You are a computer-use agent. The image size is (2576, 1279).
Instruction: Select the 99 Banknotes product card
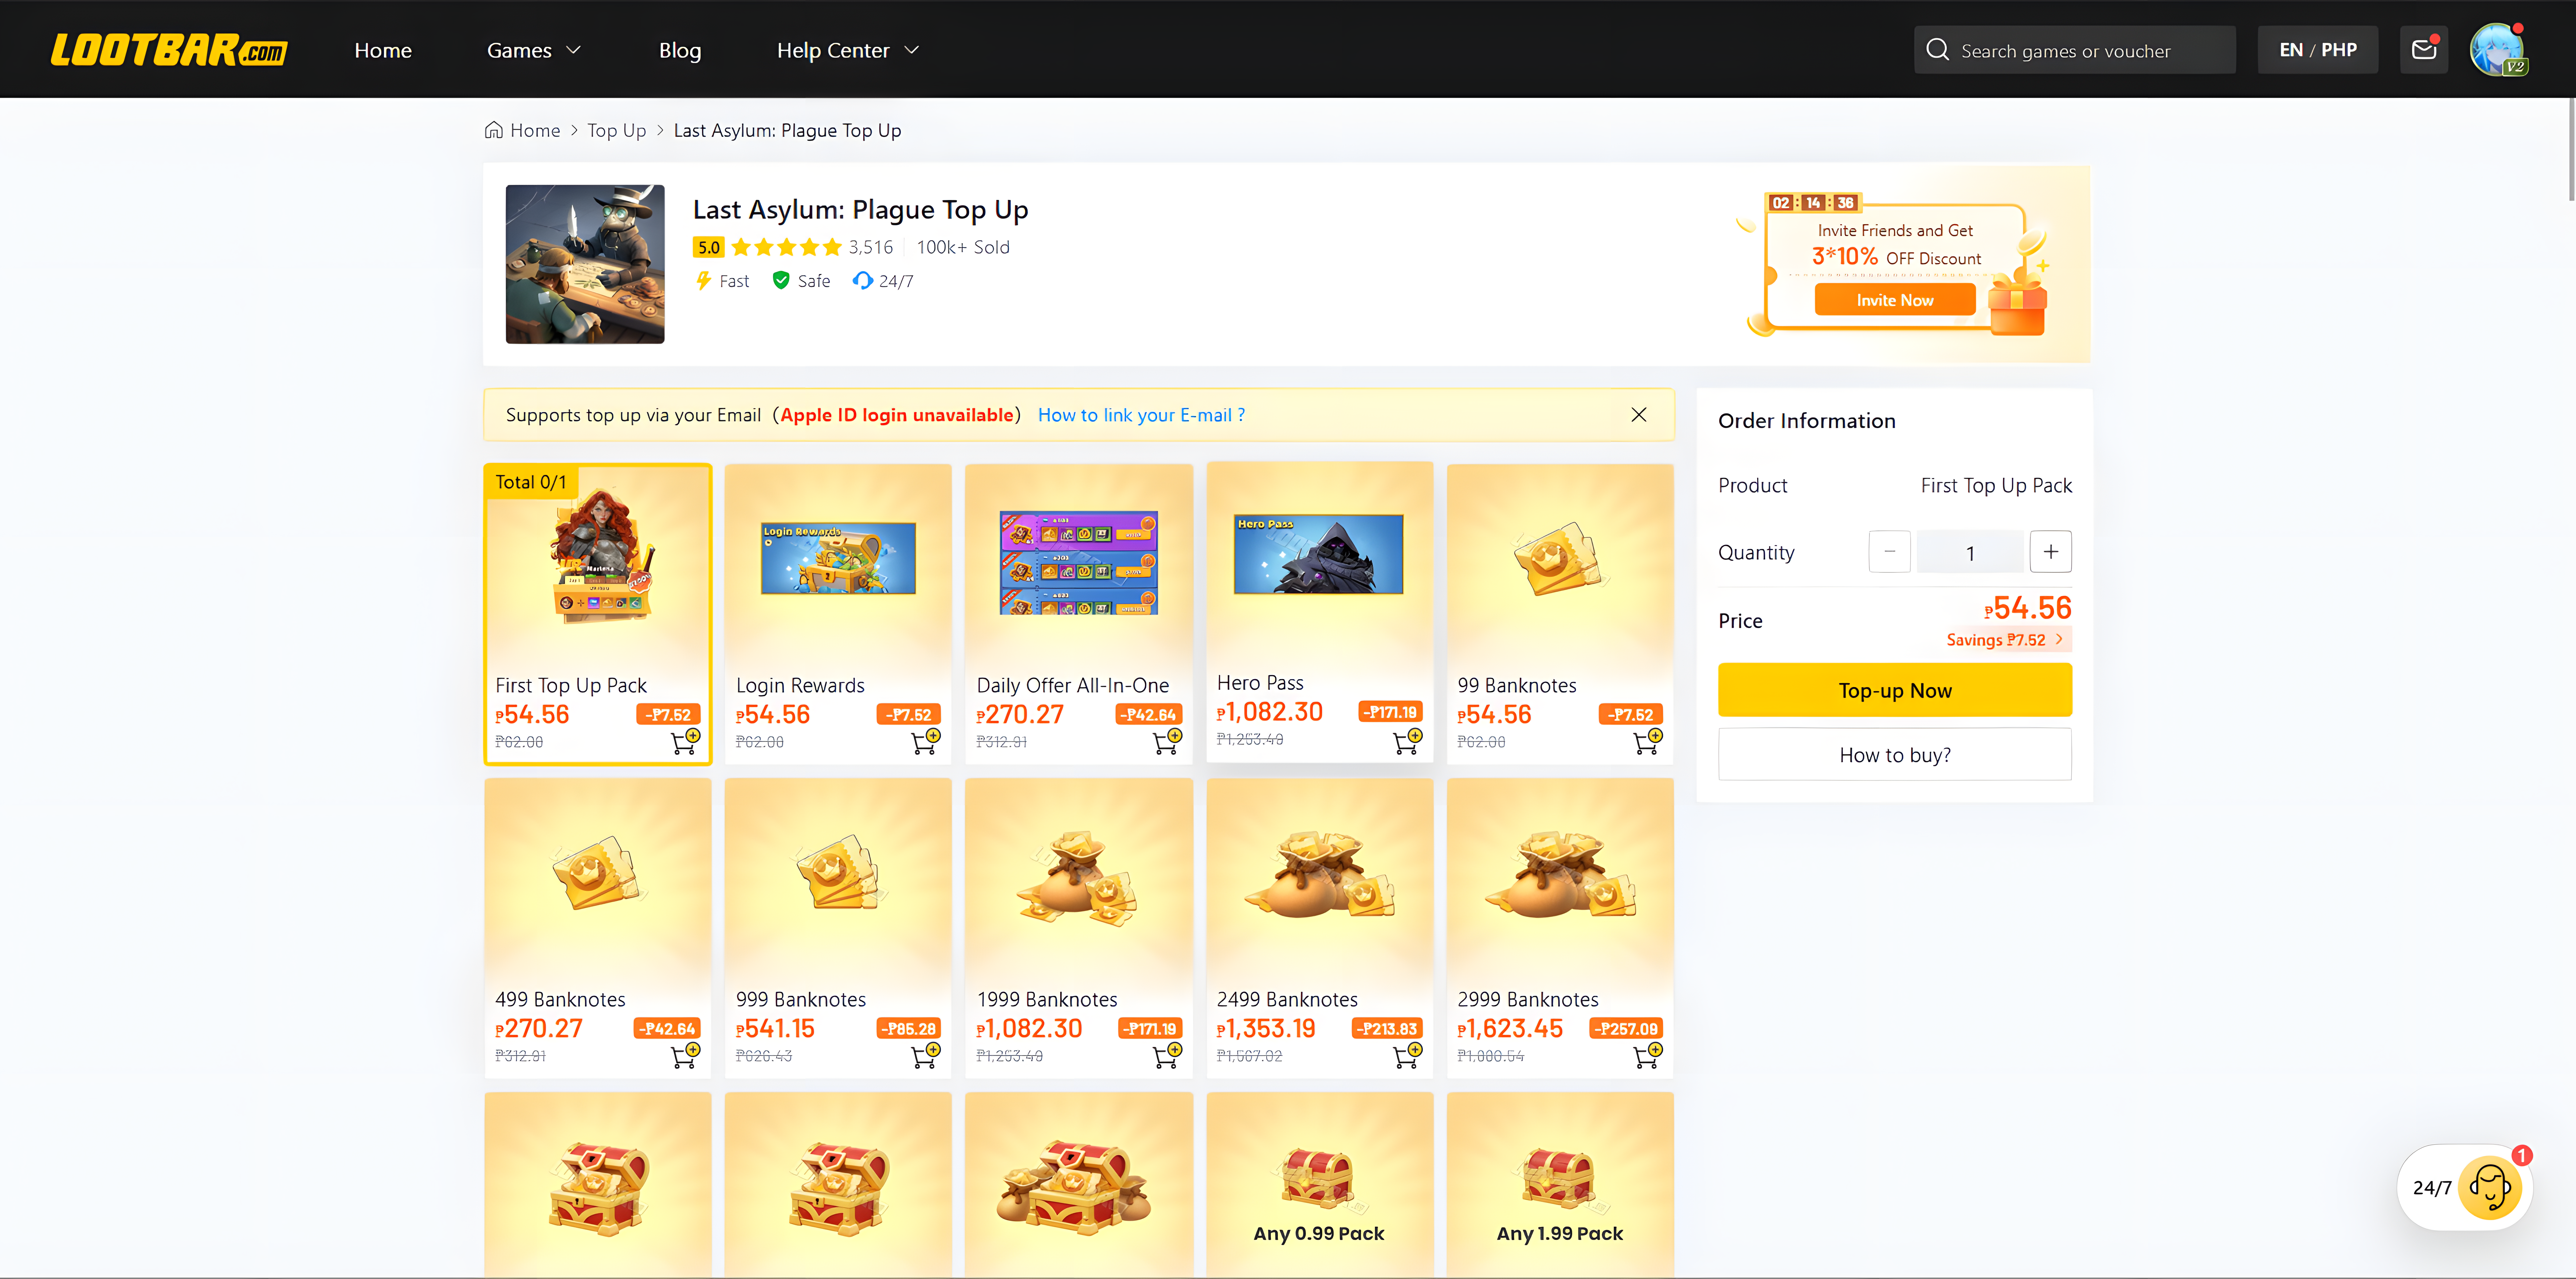[x=1560, y=614]
